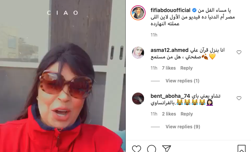Screen dimensions: 251x152
Task: Like the post with the heart icon
Action: point(137,149)
